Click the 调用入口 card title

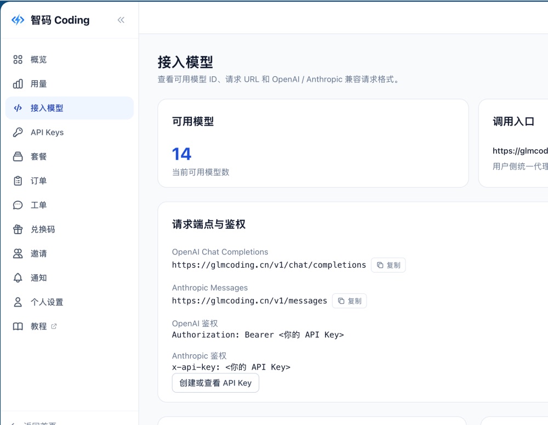click(x=513, y=121)
